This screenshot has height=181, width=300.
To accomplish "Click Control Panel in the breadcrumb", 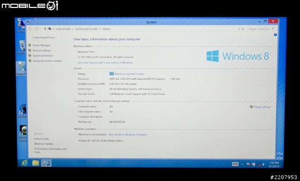I will click(x=63, y=29).
